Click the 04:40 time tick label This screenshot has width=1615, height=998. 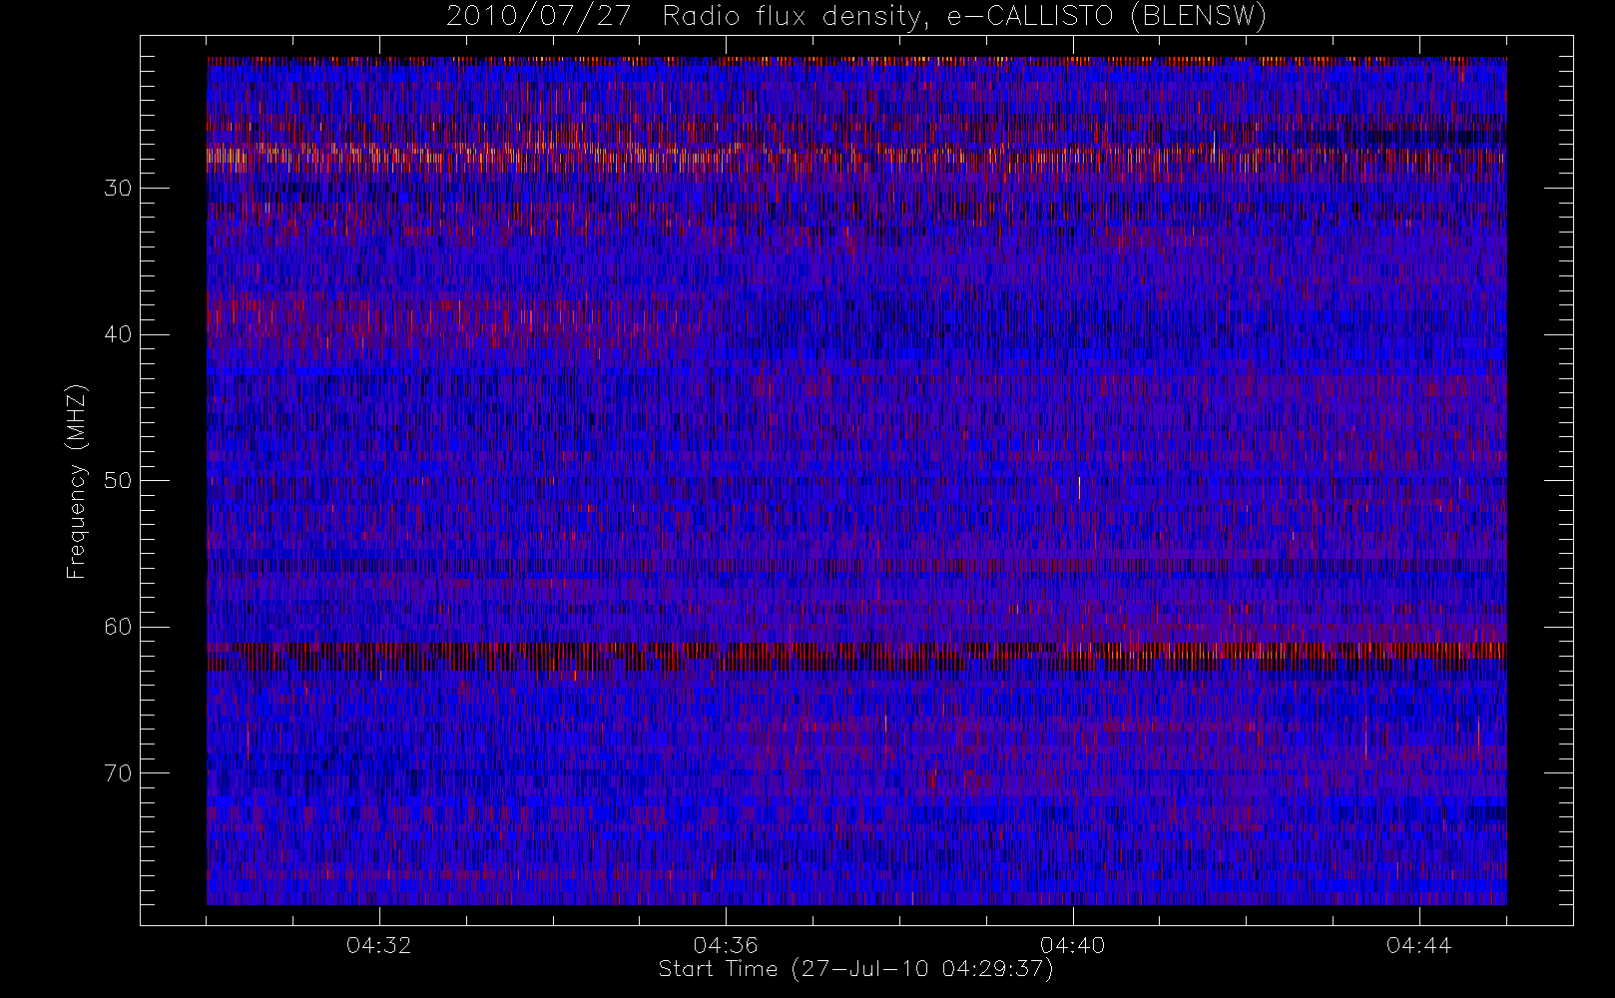(1073, 944)
